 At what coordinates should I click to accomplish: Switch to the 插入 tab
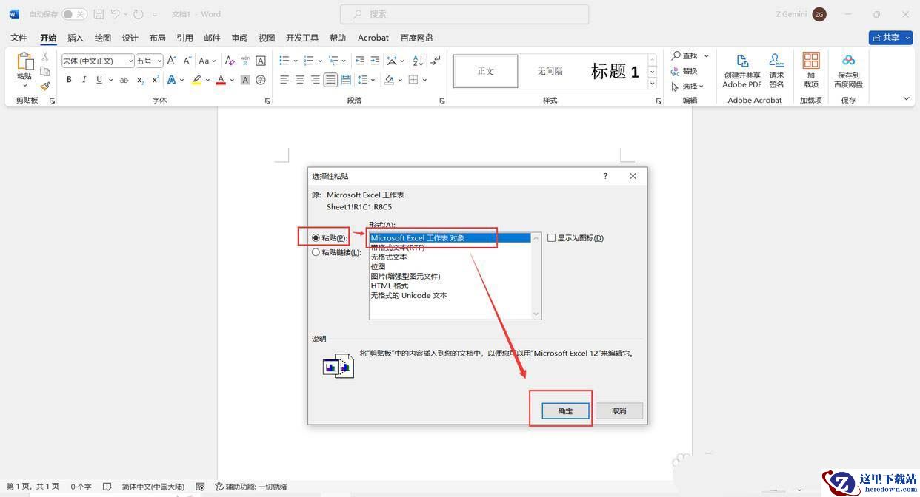76,38
